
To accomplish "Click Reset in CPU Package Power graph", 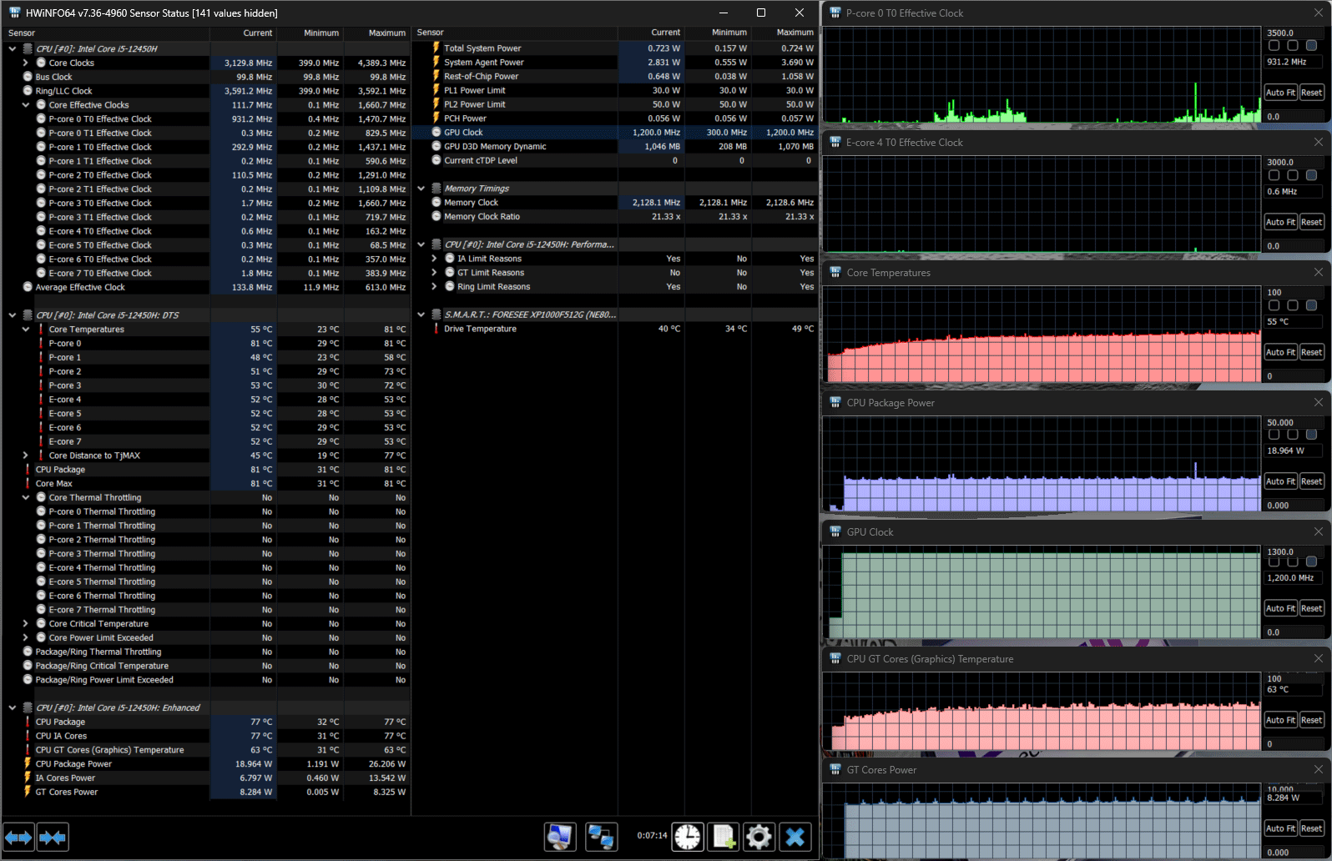I will pos(1311,481).
